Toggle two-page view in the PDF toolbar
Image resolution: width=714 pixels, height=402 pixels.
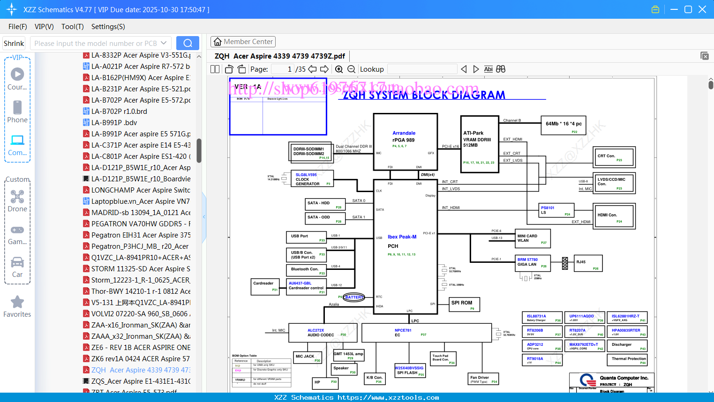[x=215, y=69]
